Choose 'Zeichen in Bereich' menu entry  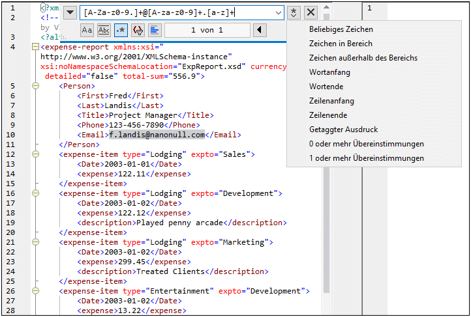(341, 44)
